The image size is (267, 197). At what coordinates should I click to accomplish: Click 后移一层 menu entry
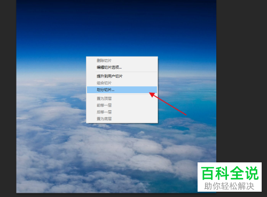coord(122,112)
